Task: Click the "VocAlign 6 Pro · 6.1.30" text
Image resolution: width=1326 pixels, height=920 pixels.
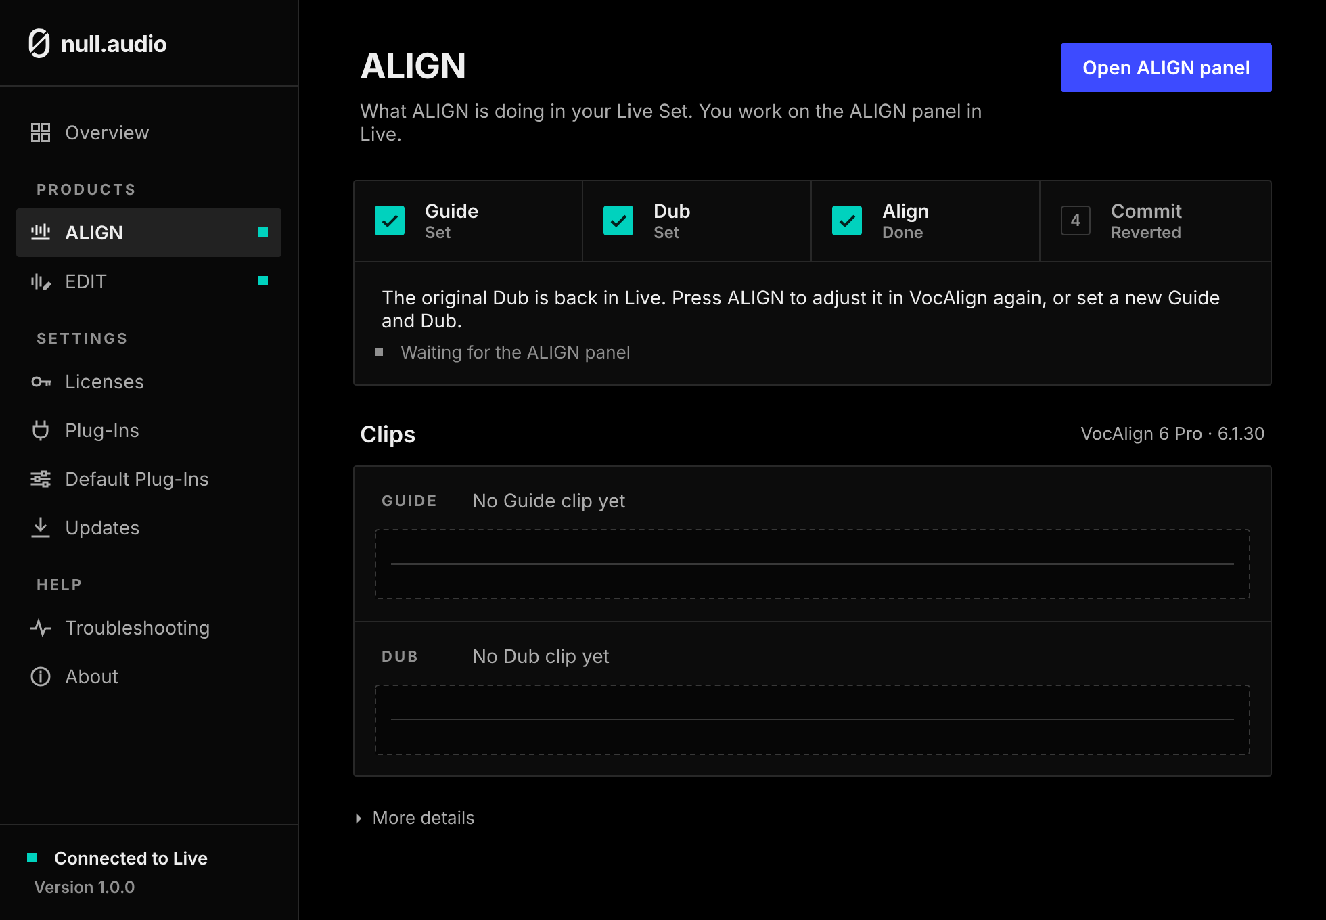Action: coord(1172,434)
